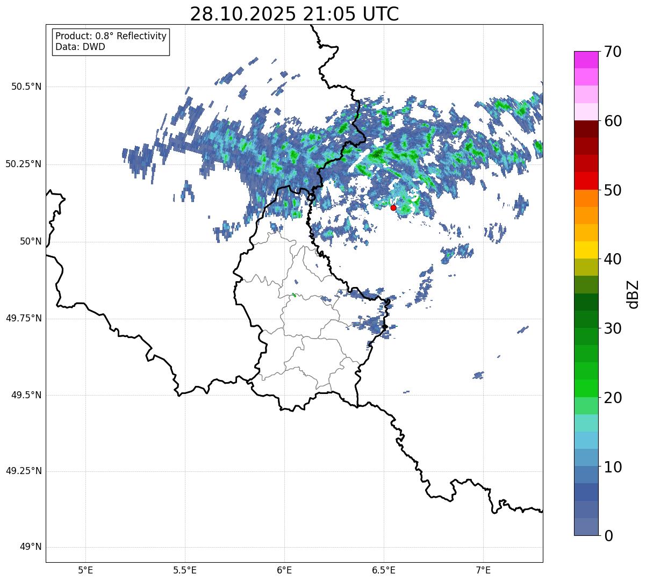Screen dimensions: 646x581
Task: Click the pale pink 61 dBZ colorbar swatch
Action: pos(586,112)
